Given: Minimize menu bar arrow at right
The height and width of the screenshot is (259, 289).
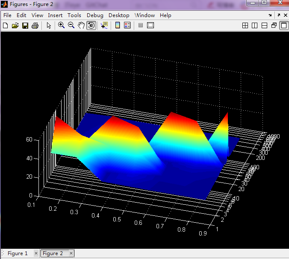Looking at the screenshot, I should click(270, 15).
